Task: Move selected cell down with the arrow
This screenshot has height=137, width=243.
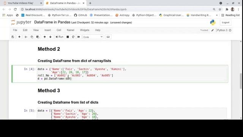Action: [50, 37]
